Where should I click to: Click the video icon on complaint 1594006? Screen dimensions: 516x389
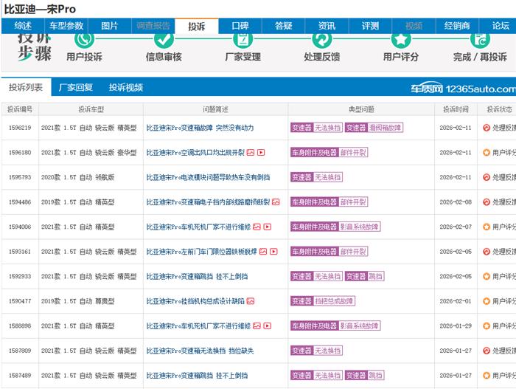pyautogui.click(x=266, y=227)
